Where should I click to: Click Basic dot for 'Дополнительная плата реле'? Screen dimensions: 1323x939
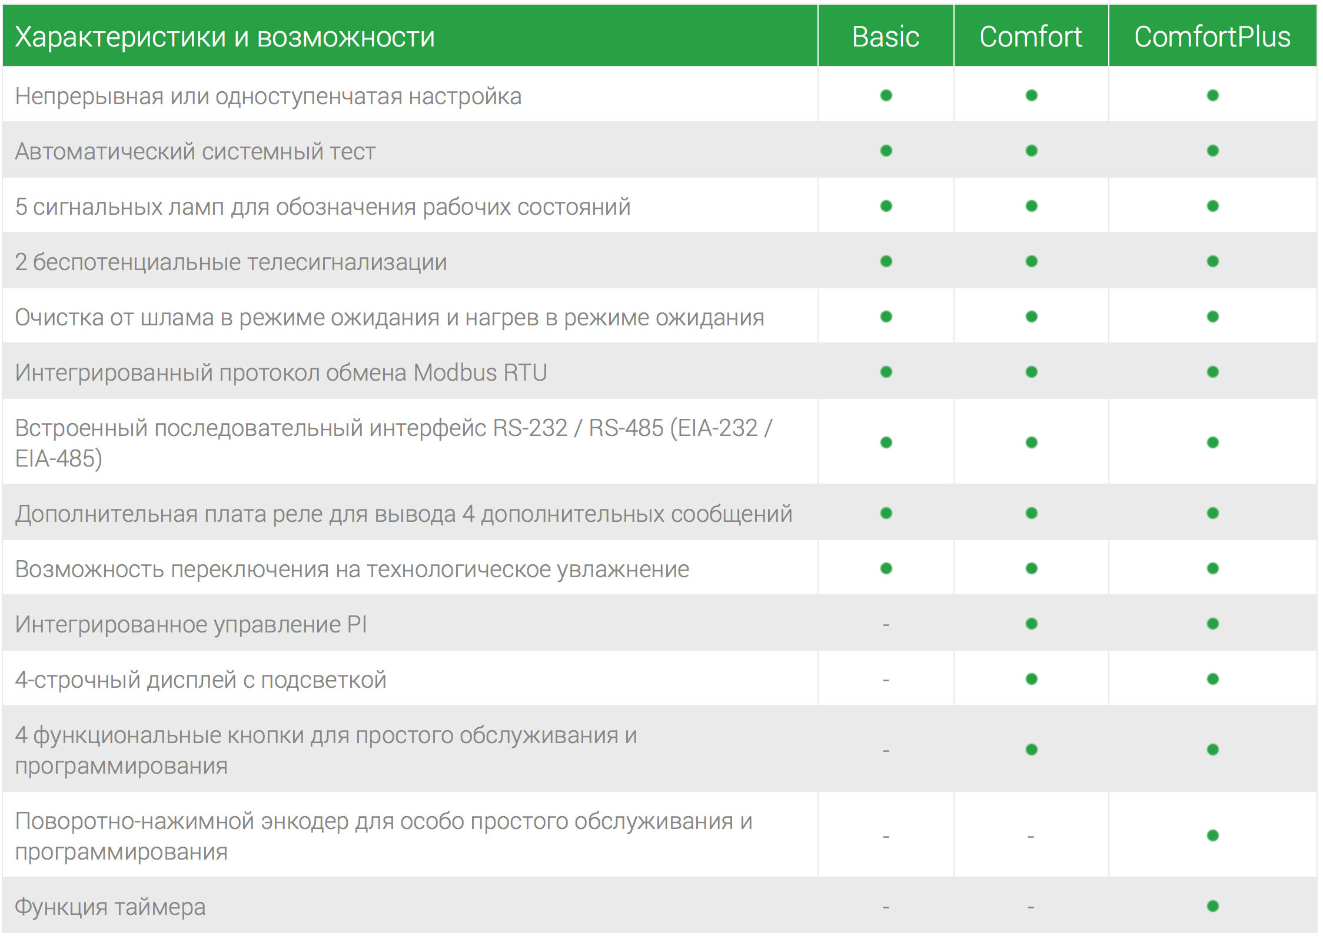(886, 513)
